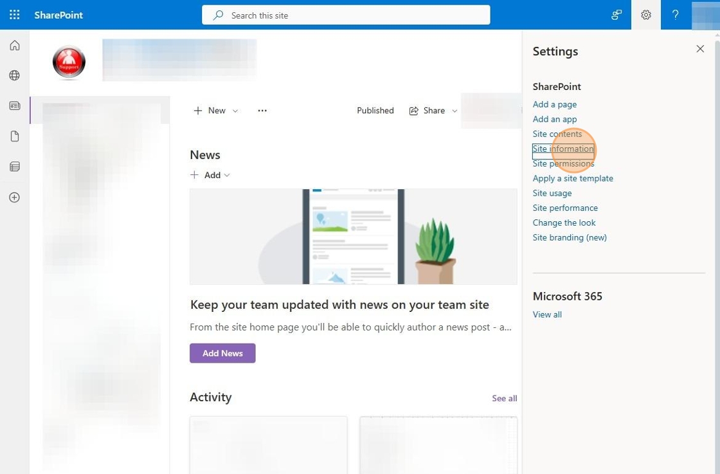Click the Share arrow icon
720x474 pixels.
[414, 111]
